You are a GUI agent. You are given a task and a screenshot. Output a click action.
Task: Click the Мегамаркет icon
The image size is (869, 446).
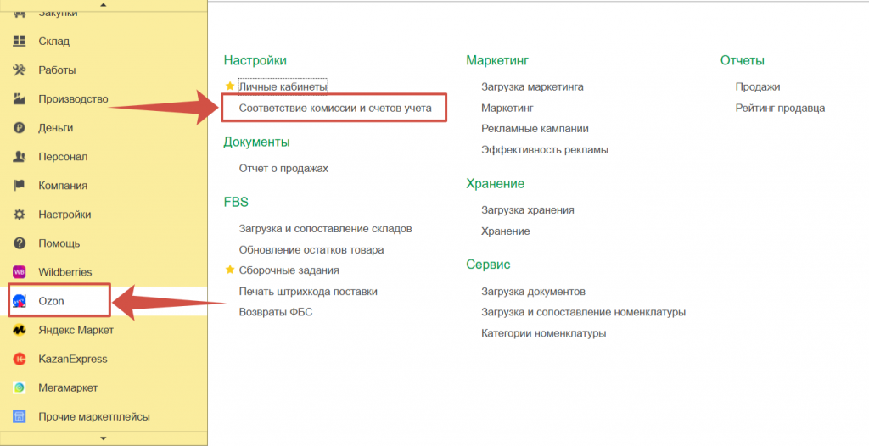point(19,387)
